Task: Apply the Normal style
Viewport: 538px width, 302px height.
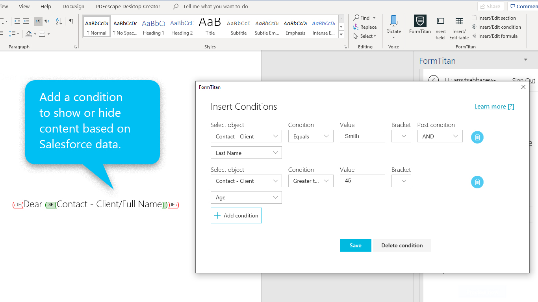Action: [96, 26]
